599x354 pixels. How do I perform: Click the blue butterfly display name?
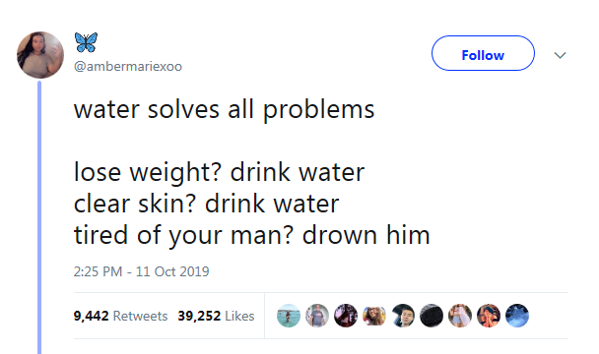click(x=86, y=42)
